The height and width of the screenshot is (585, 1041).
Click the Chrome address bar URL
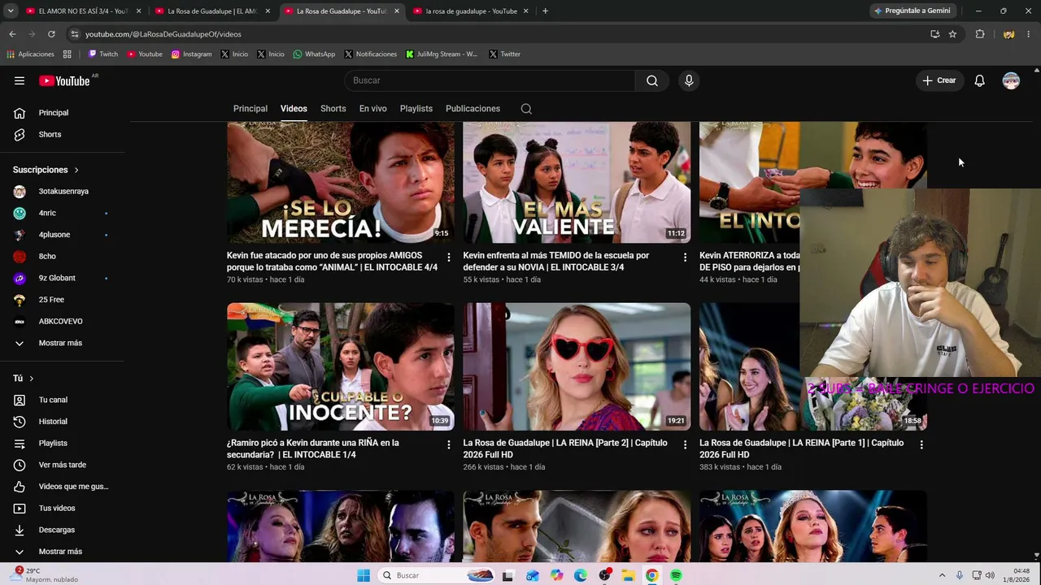click(x=163, y=34)
